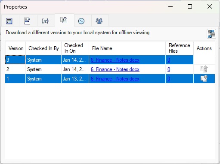Open reference files link for version 3
The height and width of the screenshot is (164, 220).
click(x=169, y=60)
